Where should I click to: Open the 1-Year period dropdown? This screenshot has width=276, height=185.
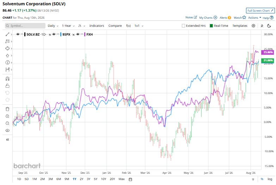[68, 26]
